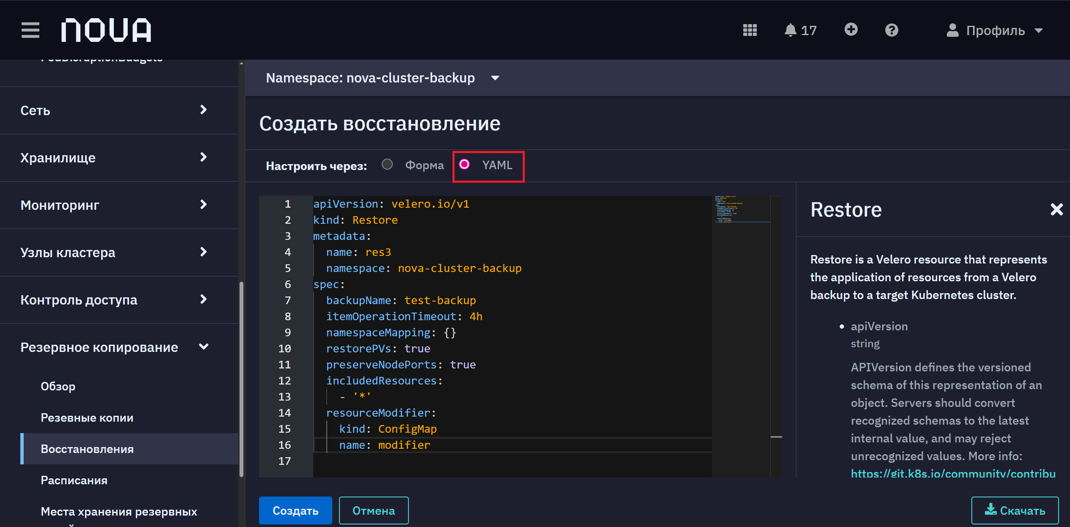The height and width of the screenshot is (527, 1070).
Task: Open the Расписания menu item
Action: pos(74,480)
